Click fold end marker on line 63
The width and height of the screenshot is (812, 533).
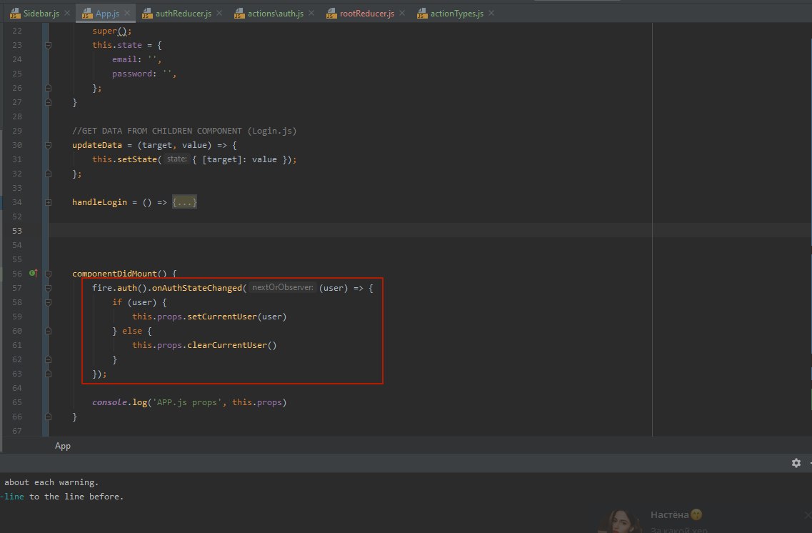coord(48,374)
